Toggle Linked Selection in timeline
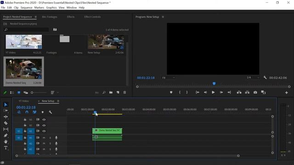 click(x=34, y=112)
